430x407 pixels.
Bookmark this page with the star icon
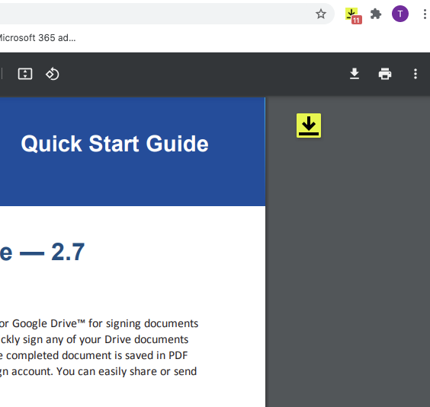point(320,14)
